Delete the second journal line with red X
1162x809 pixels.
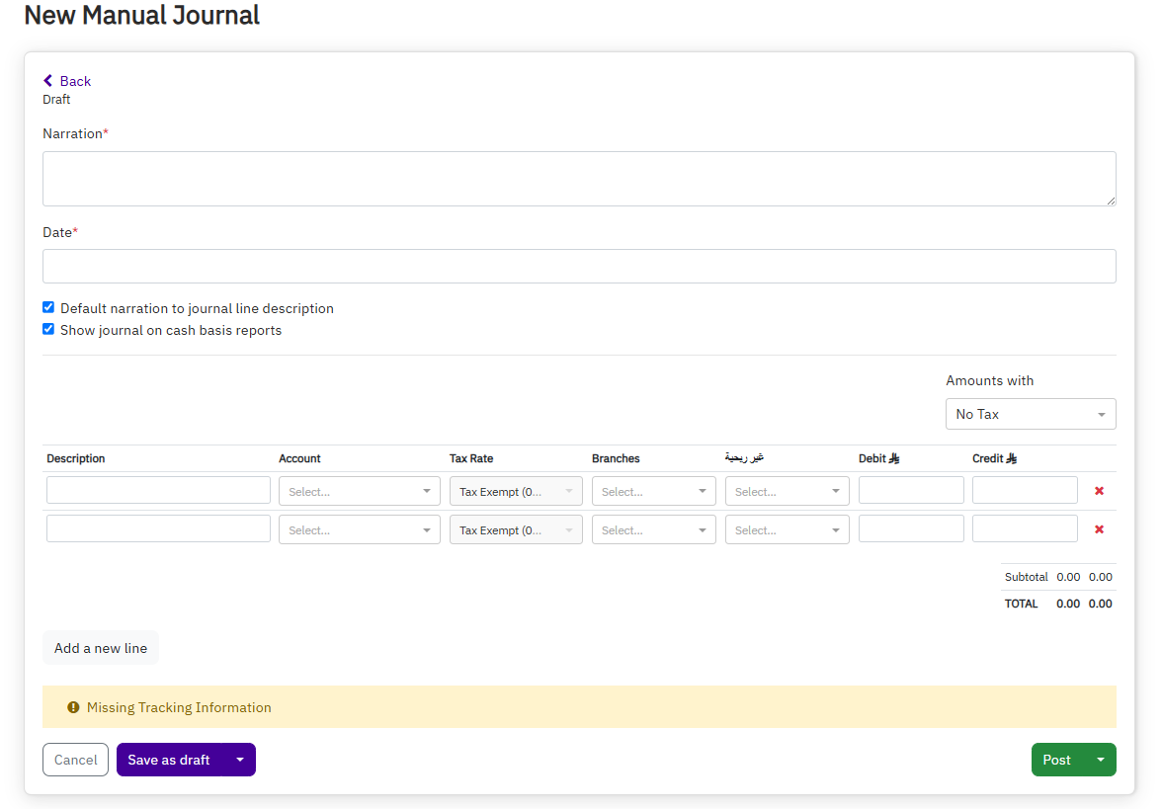tap(1099, 528)
